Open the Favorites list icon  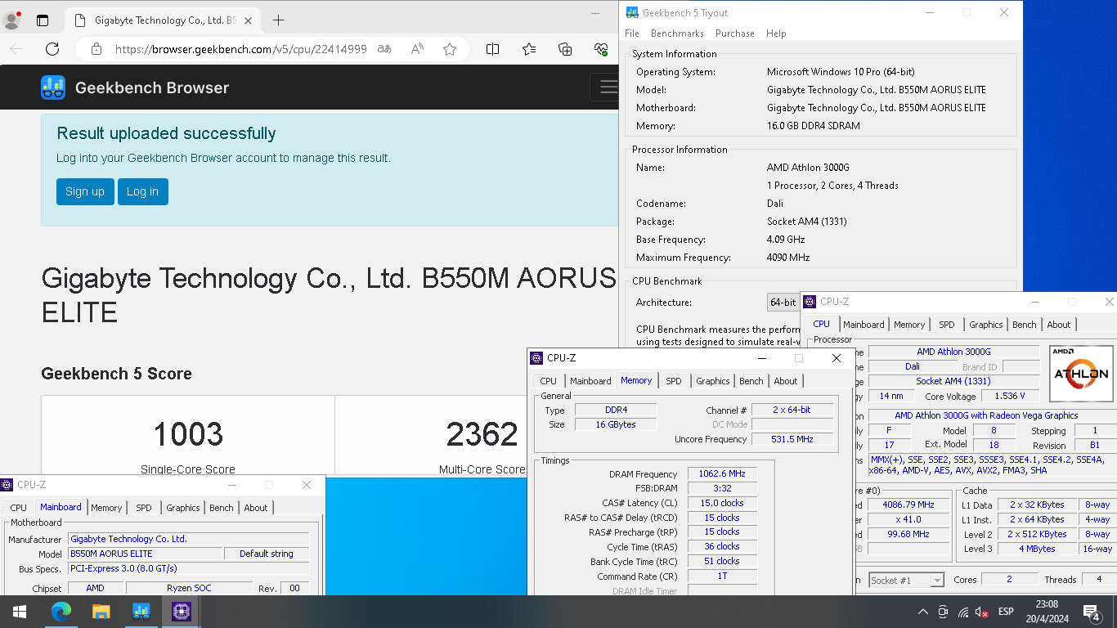pos(529,49)
